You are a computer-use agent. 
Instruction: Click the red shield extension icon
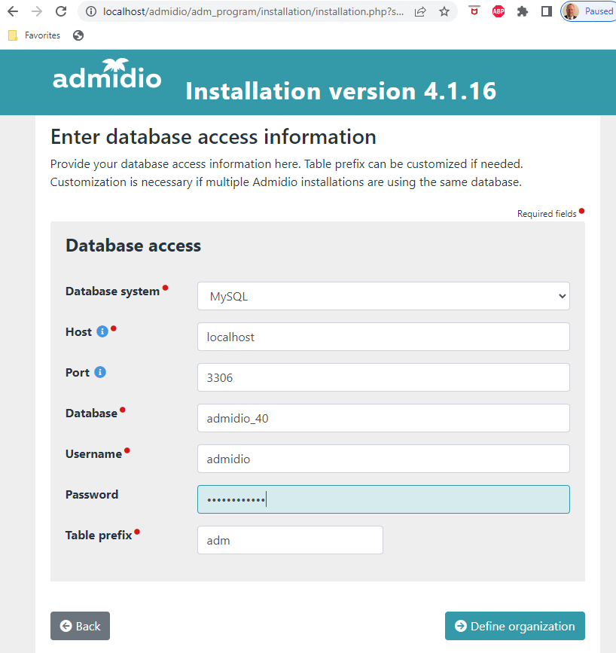point(474,11)
